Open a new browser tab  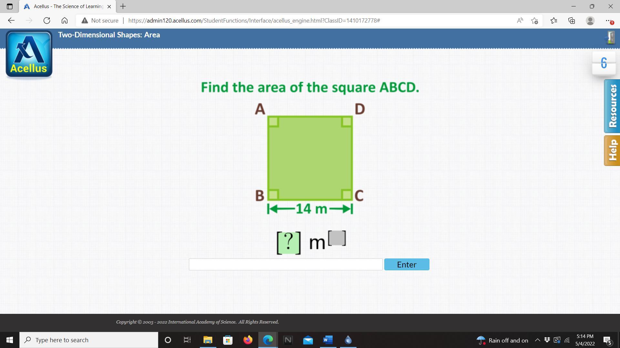tap(123, 6)
